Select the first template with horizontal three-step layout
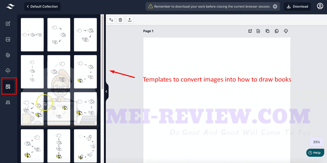This screenshot has height=163, width=327. [x=32, y=35]
